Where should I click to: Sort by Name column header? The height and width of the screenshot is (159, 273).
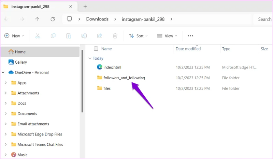[106, 49]
